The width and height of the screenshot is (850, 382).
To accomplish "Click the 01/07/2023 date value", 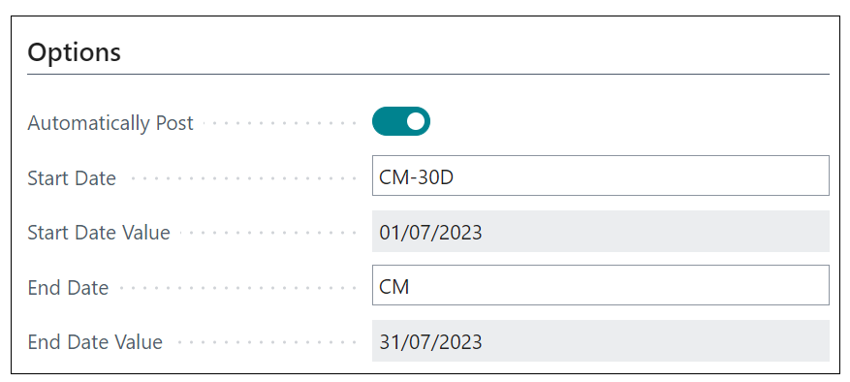I will [430, 233].
